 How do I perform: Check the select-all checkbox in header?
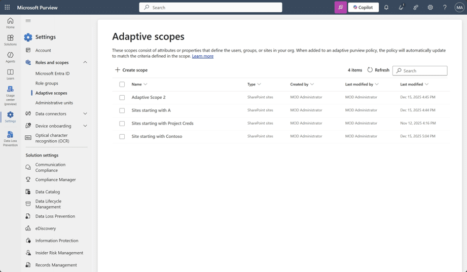click(122, 85)
